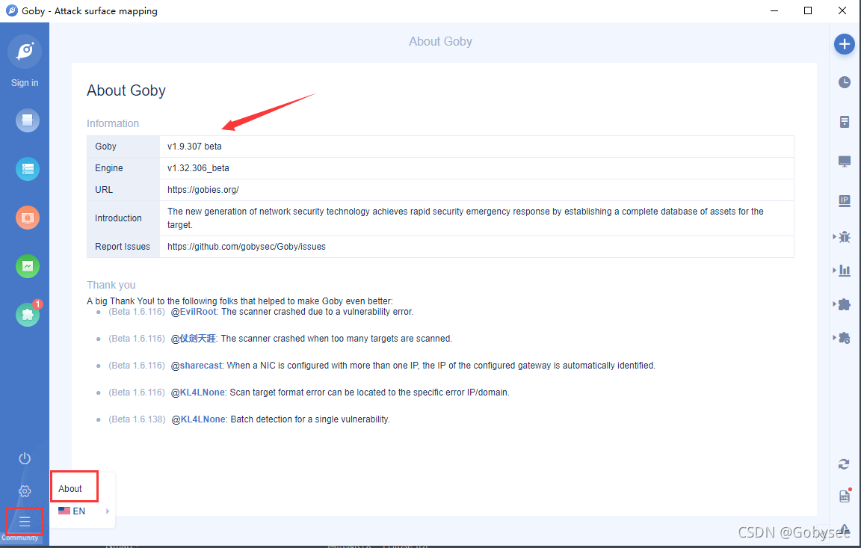861x548 pixels.
Task: Expand arrow beside the bar chart icon
Action: [x=835, y=270]
